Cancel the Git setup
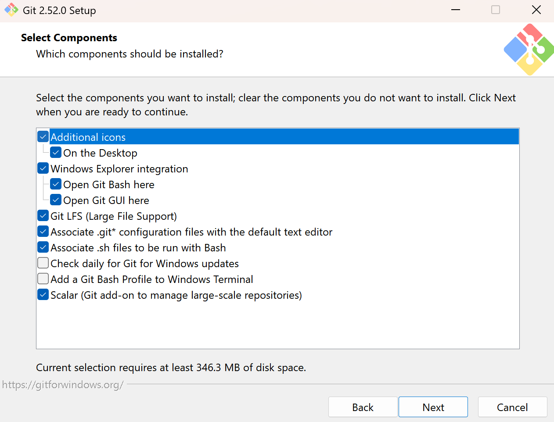 click(512, 407)
